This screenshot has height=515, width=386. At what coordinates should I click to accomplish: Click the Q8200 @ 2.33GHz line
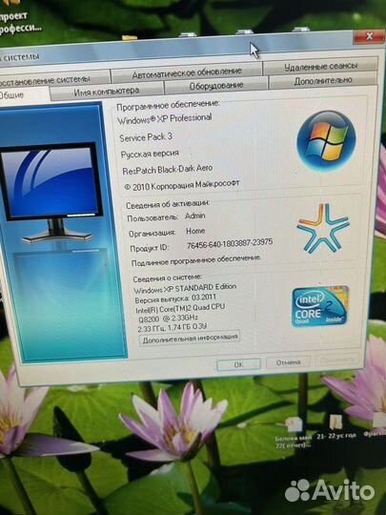[169, 319]
